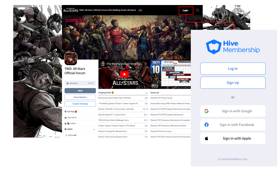
Task: Open Creator Support Program Season 2 Pre-Notice
Action: pos(117,126)
